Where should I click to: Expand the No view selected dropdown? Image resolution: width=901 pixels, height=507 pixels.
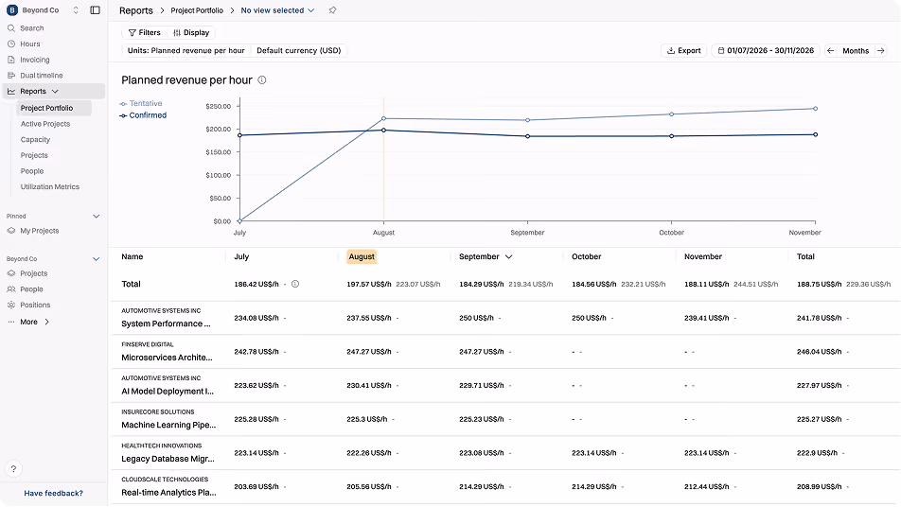coord(277,10)
